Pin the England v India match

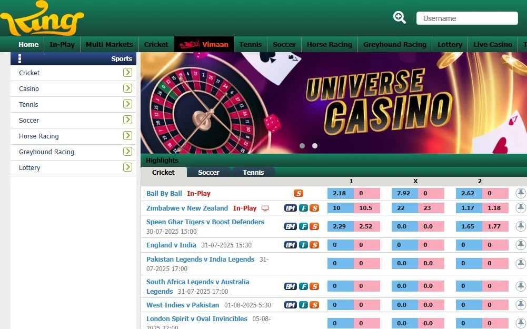coord(521,245)
